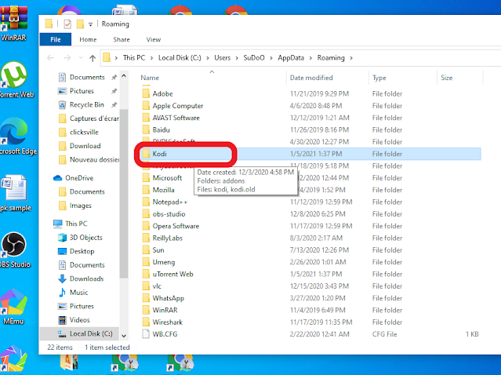Click This PC in the address bar

134,58
